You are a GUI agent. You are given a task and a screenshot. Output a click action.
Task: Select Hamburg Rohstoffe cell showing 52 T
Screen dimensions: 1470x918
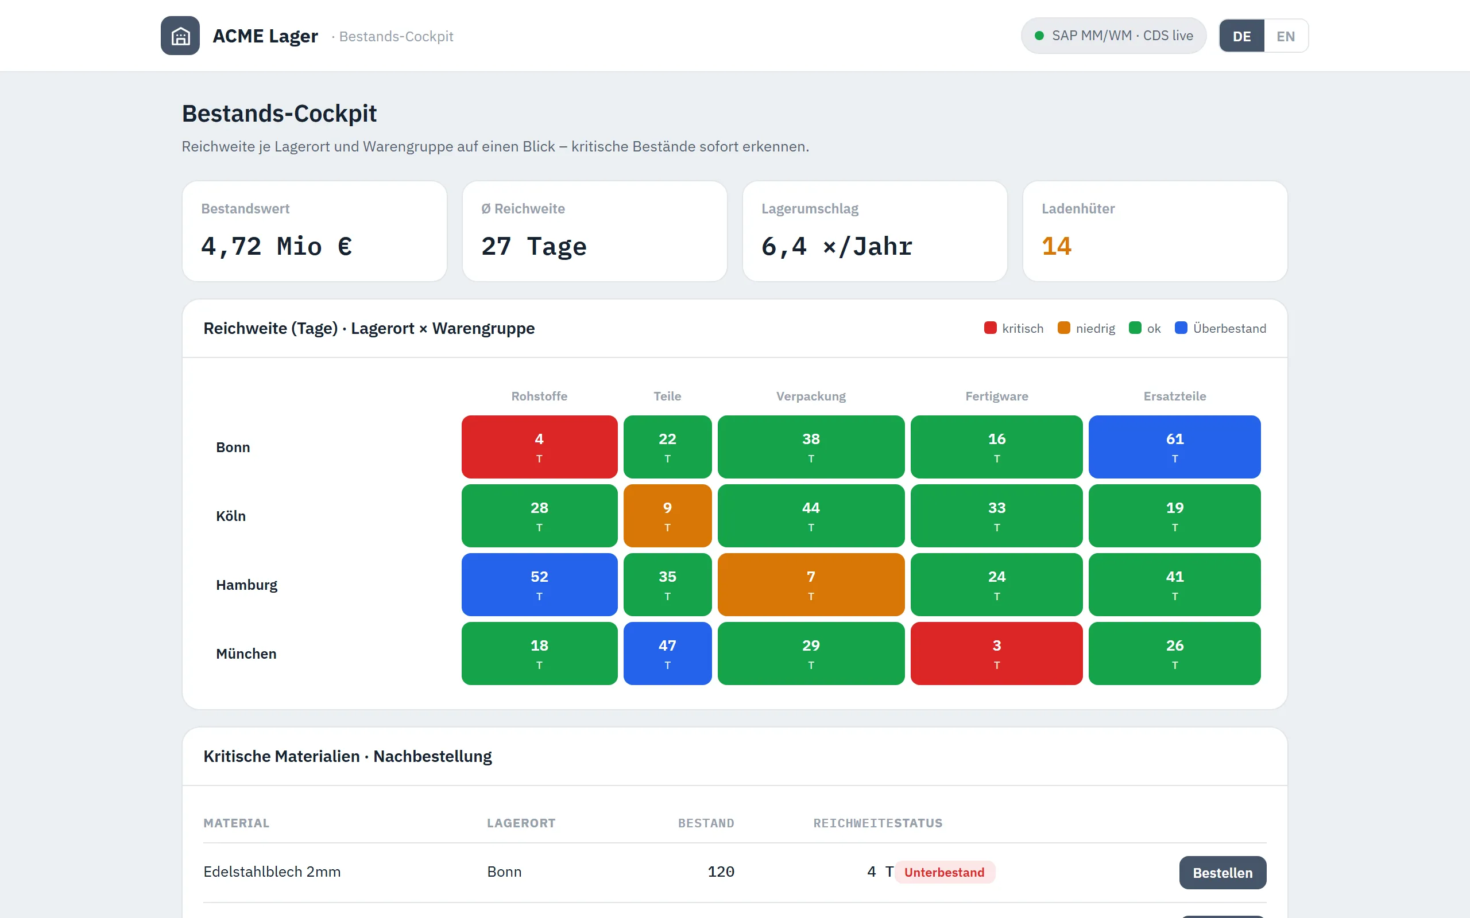[539, 585]
